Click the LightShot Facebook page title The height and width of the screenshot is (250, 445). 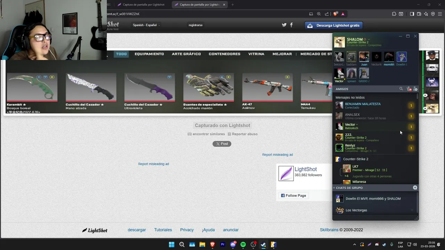(x=306, y=169)
